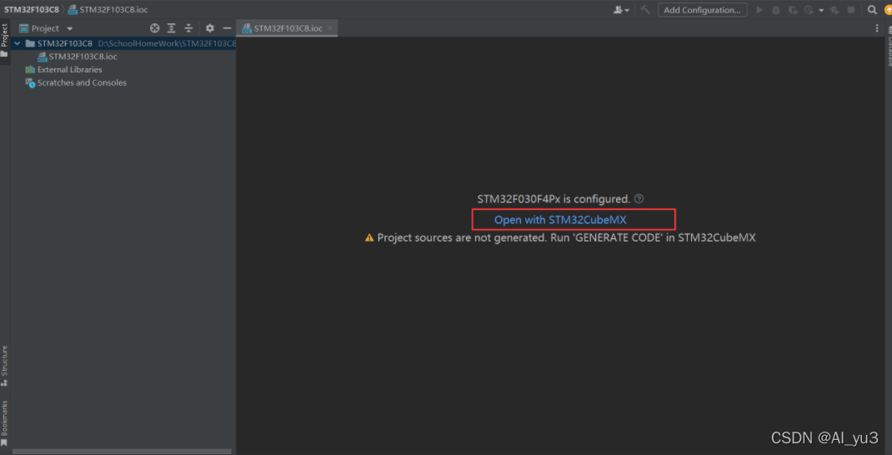The width and height of the screenshot is (892, 455).
Task: Open the Bookmarks tool window side tab
Action: (x=4, y=422)
